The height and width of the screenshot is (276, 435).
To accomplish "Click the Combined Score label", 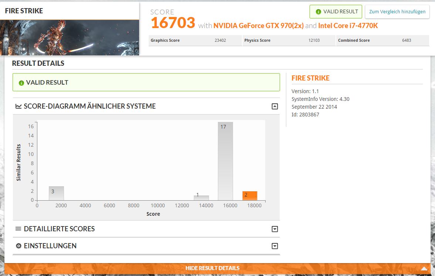I will coord(354,41).
